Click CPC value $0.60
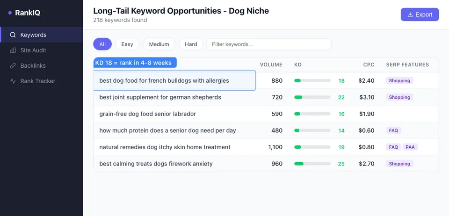This screenshot has height=216, width=449. (x=366, y=130)
